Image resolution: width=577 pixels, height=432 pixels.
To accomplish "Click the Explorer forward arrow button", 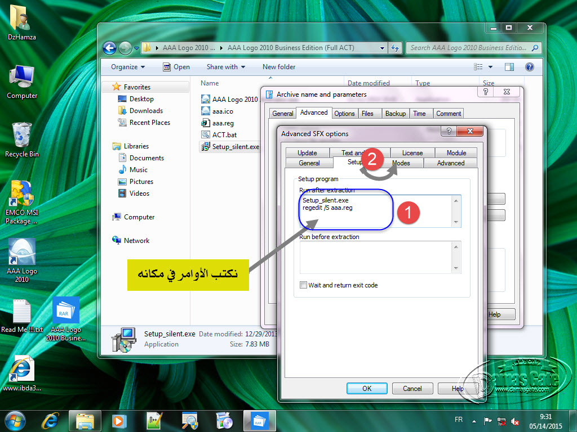I will [125, 48].
